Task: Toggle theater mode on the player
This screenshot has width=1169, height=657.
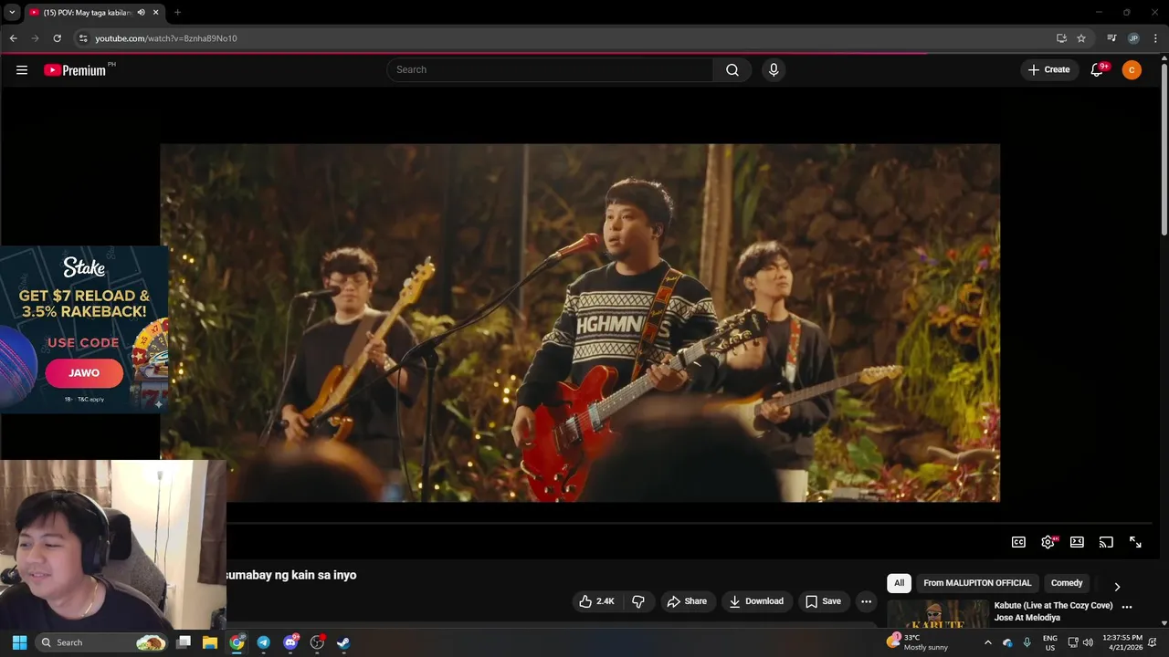Action: 1077,542
